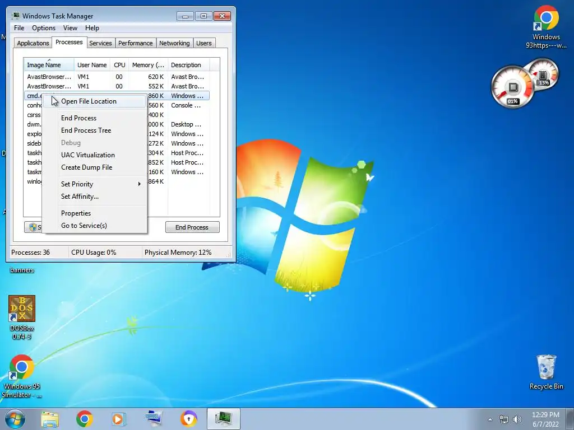Show hidden system tray icons arrow
The image size is (574, 430).
point(490,419)
